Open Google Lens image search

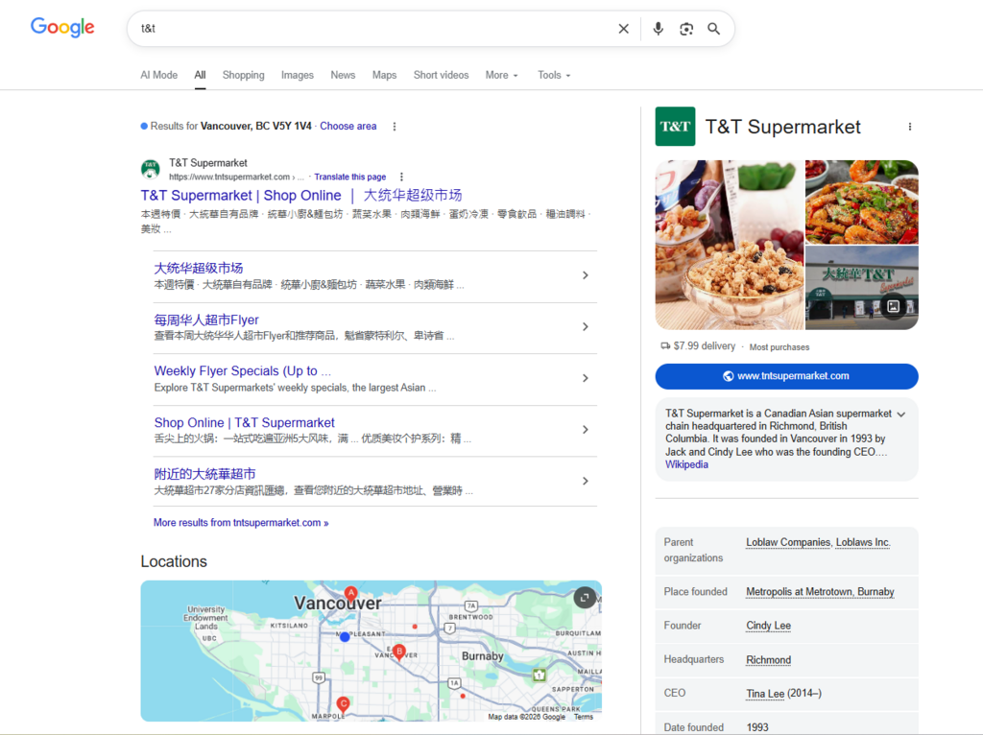(x=685, y=29)
